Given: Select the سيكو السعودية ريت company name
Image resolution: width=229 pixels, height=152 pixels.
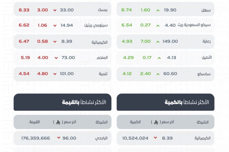Looking at the screenshot, I should click(194, 25).
